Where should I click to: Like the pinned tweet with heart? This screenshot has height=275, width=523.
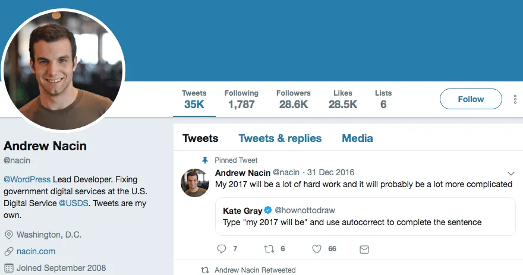(317, 249)
